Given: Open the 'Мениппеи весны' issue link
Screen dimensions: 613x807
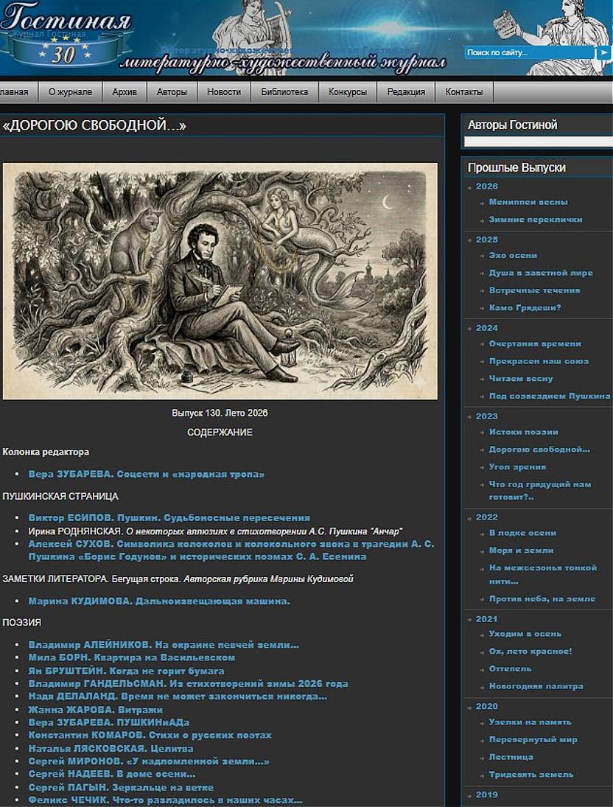Looking at the screenshot, I should (x=528, y=202).
